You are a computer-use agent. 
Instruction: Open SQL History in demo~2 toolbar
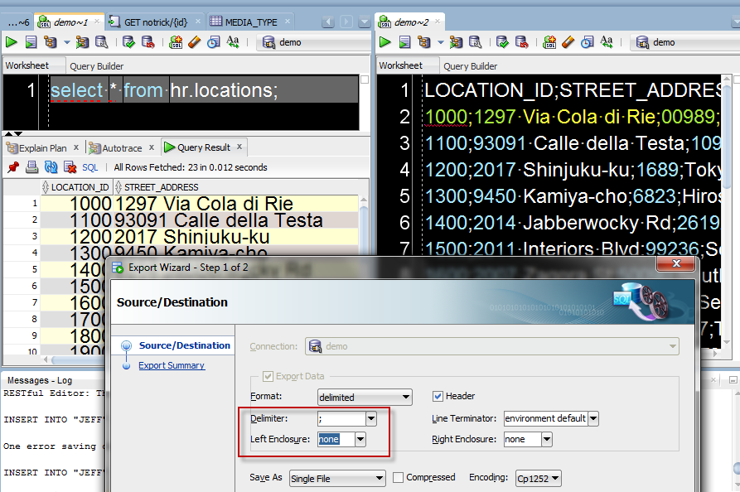[x=587, y=42]
